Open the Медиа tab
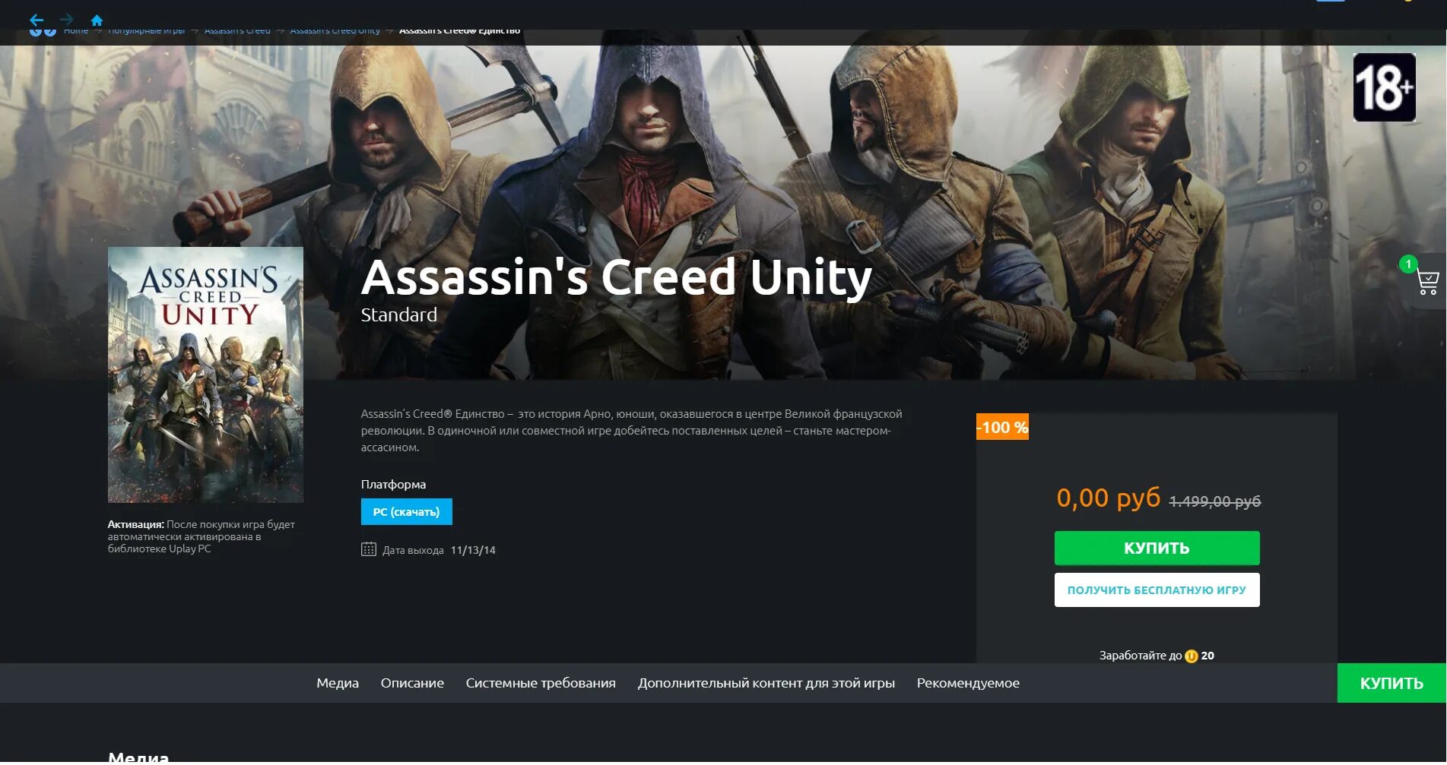The image size is (1447, 765). 338,683
